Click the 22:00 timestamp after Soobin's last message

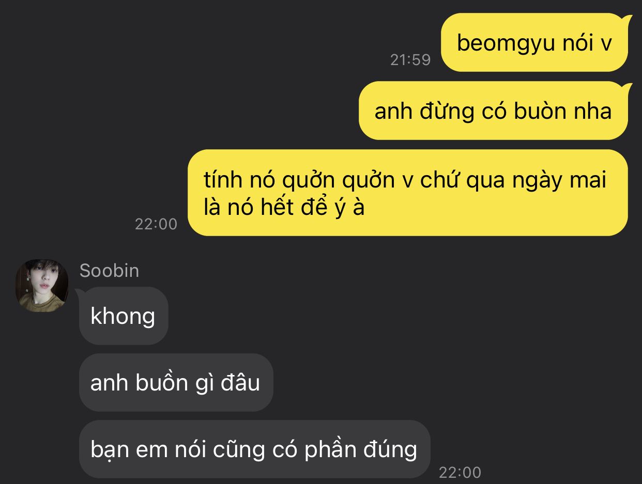[x=460, y=472]
